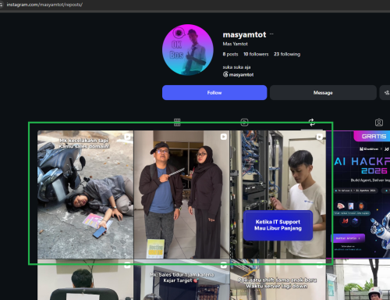Screen dimensions: 390x300
Task: Open the reel with man and hijab woman
Action: point(182,195)
